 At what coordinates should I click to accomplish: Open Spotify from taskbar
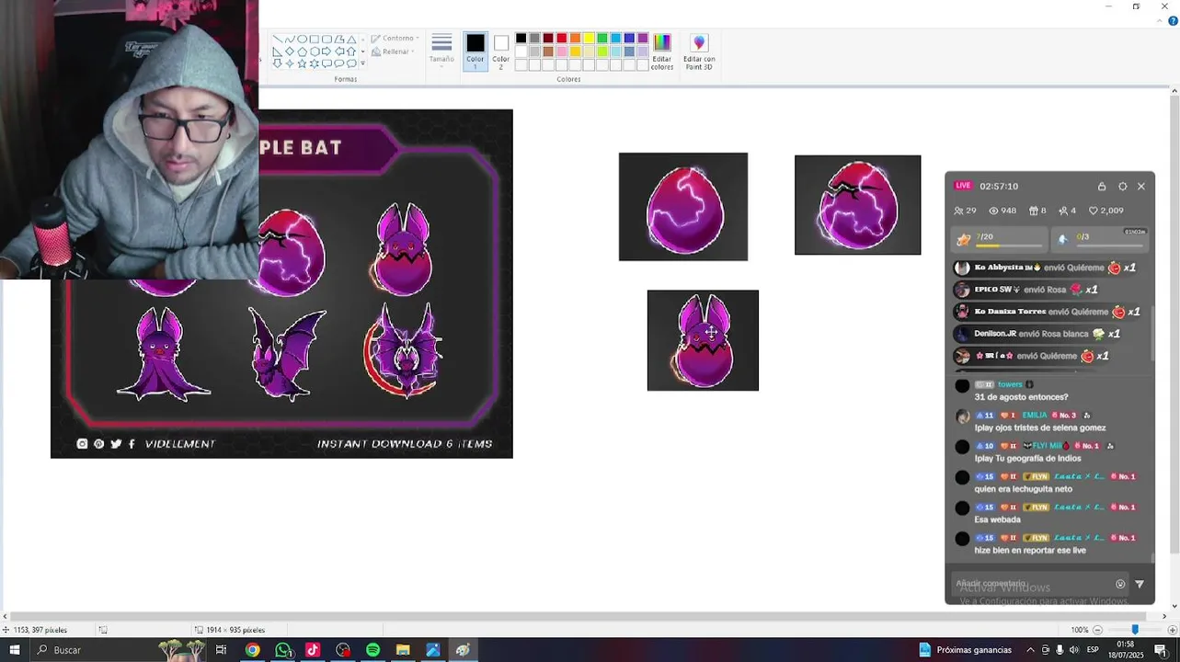[x=372, y=650]
